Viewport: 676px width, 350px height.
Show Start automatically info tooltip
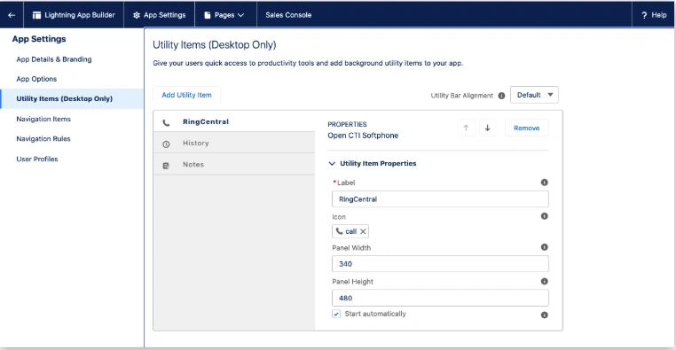545,315
